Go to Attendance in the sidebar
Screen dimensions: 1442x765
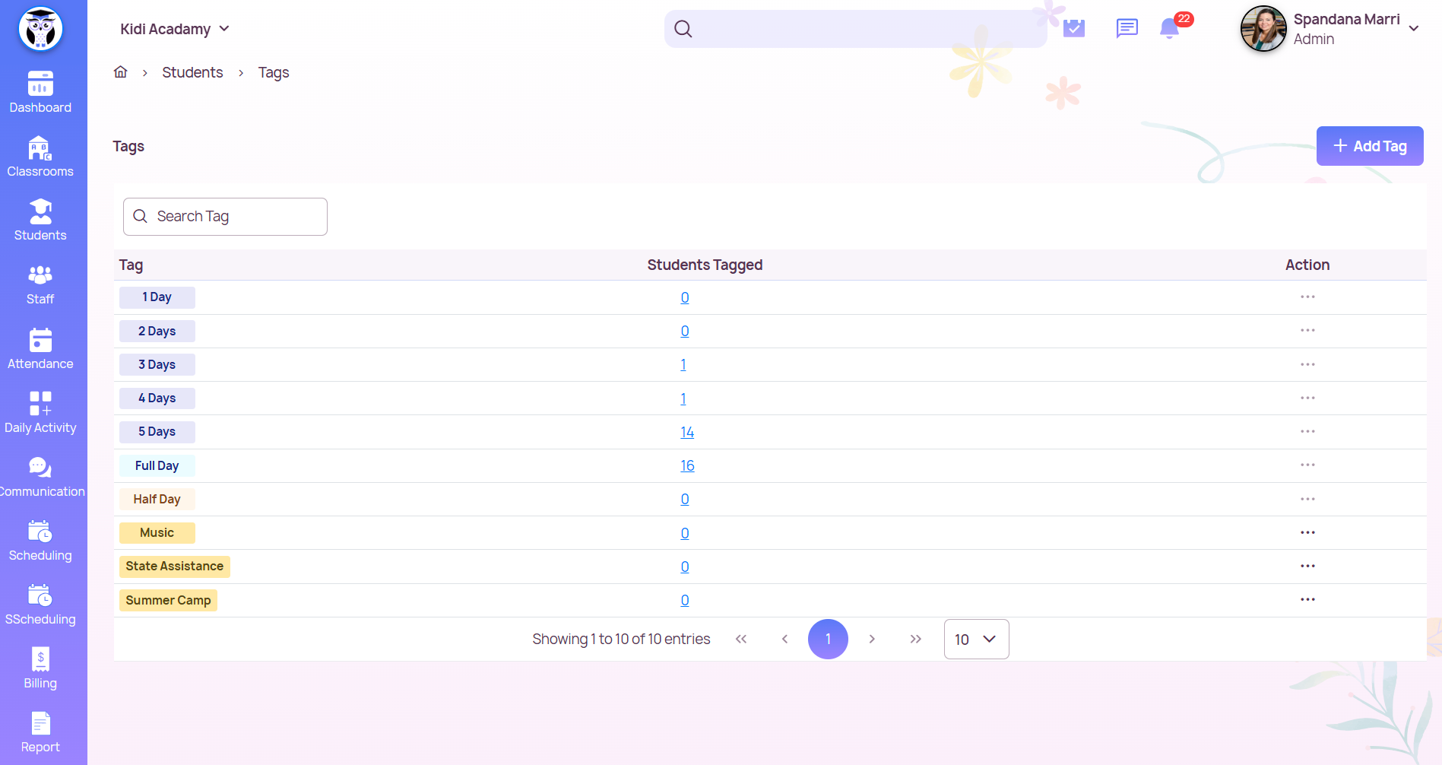pos(40,349)
